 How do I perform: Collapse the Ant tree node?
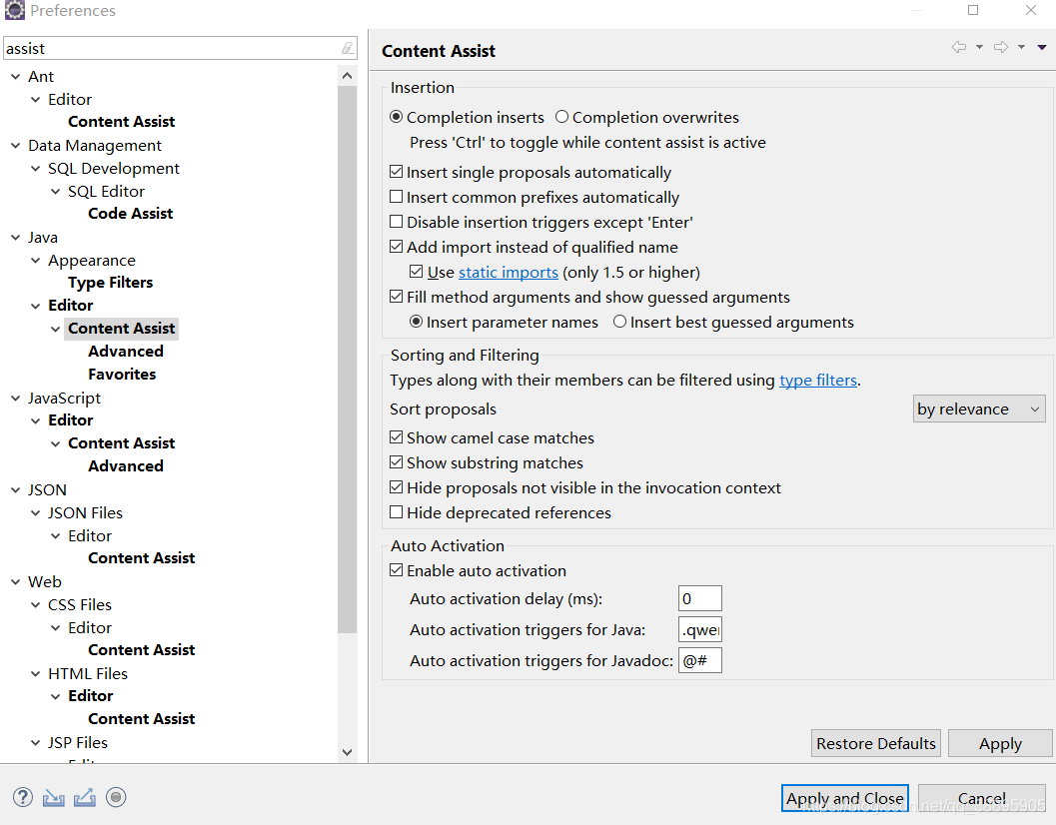16,77
